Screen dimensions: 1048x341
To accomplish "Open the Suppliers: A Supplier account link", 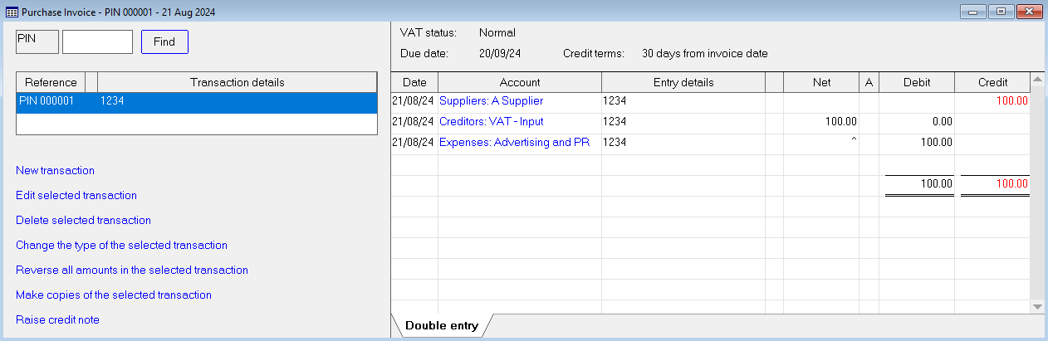I will pyautogui.click(x=491, y=100).
